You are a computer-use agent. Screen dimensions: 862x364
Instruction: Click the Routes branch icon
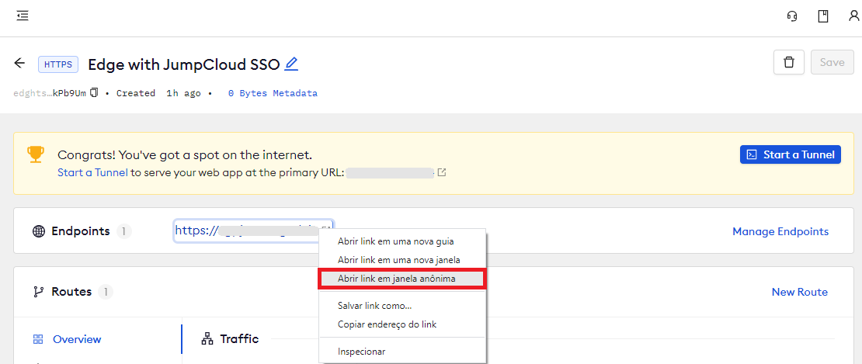tap(39, 292)
